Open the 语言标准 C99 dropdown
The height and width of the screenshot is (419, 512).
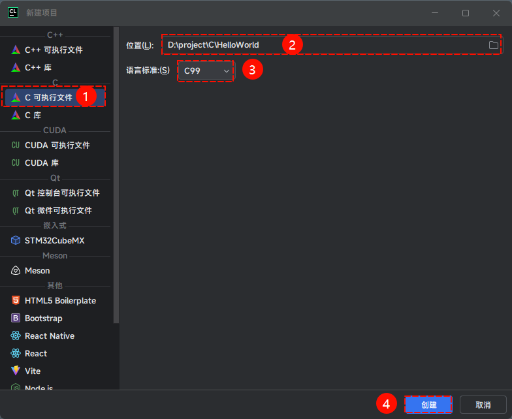point(206,70)
